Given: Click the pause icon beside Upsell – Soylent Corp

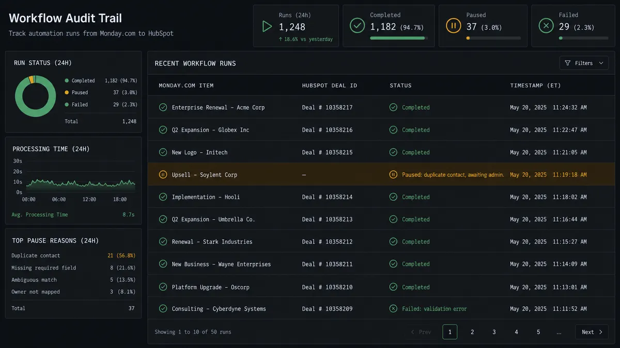Looking at the screenshot, I should pos(163,175).
